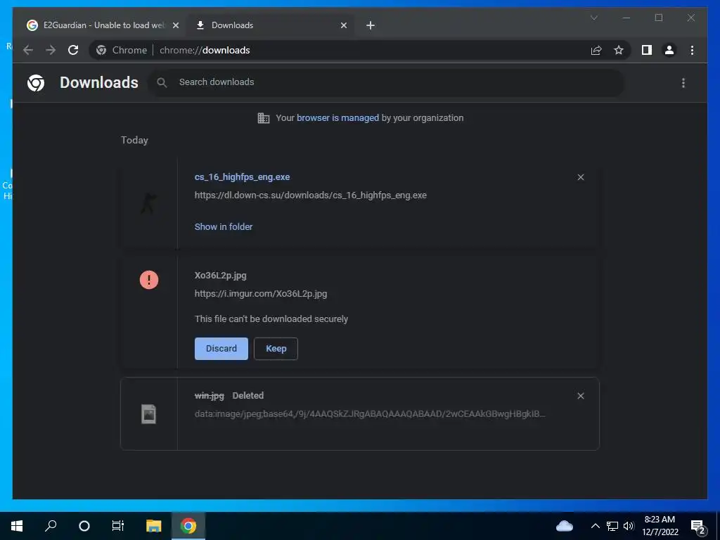
Task: Open Chrome's three-dot menu
Action: click(692, 50)
